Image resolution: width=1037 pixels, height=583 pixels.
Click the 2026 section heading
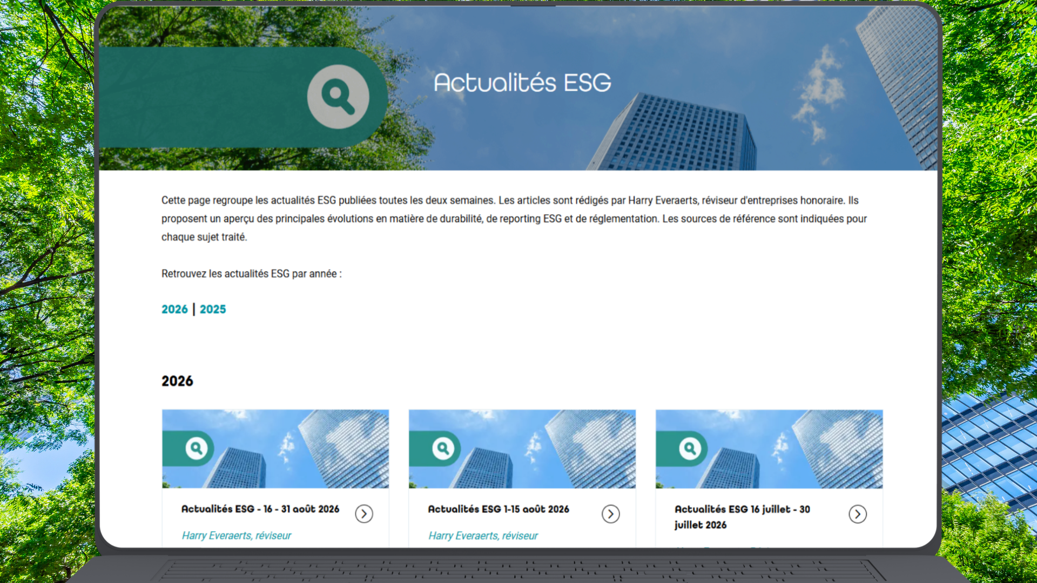click(177, 381)
